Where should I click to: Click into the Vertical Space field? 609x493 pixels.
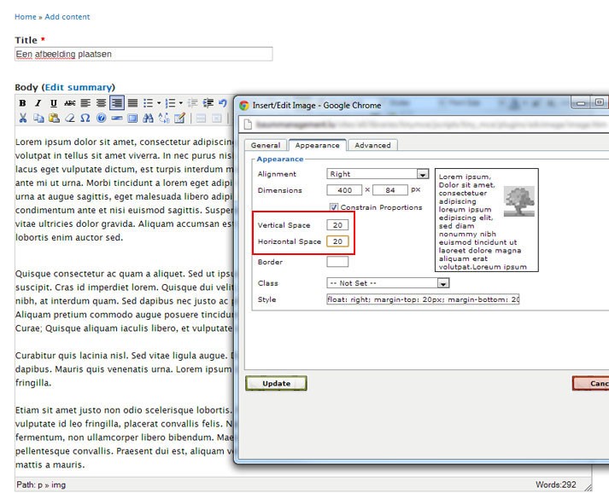(x=337, y=225)
